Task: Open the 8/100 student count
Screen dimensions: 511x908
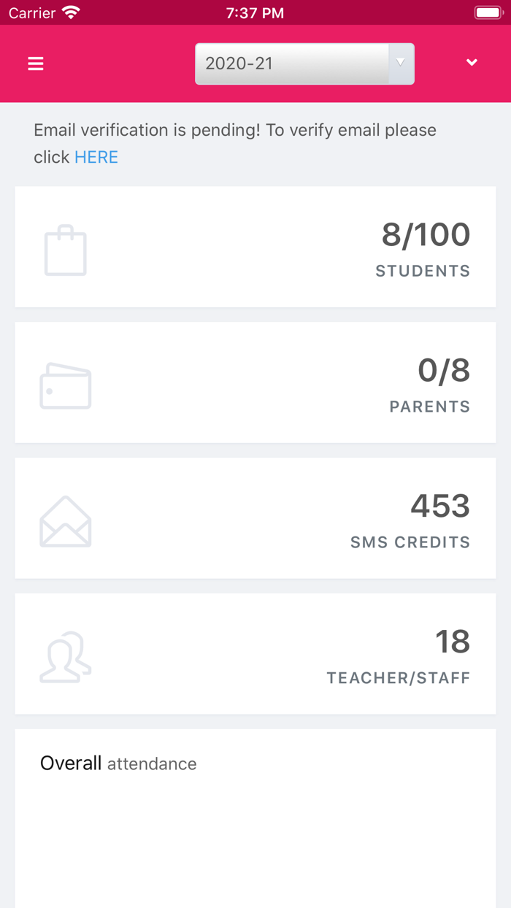Action: point(426,235)
